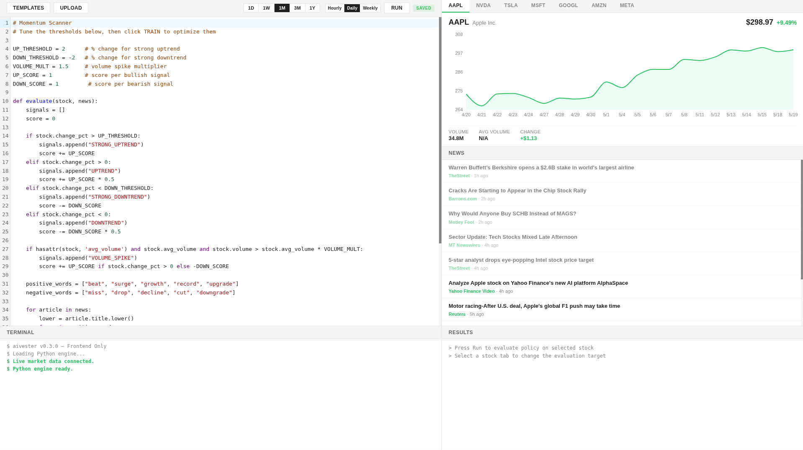Click the N/A avg volume value
The height and width of the screenshot is (450, 803).
click(x=483, y=138)
